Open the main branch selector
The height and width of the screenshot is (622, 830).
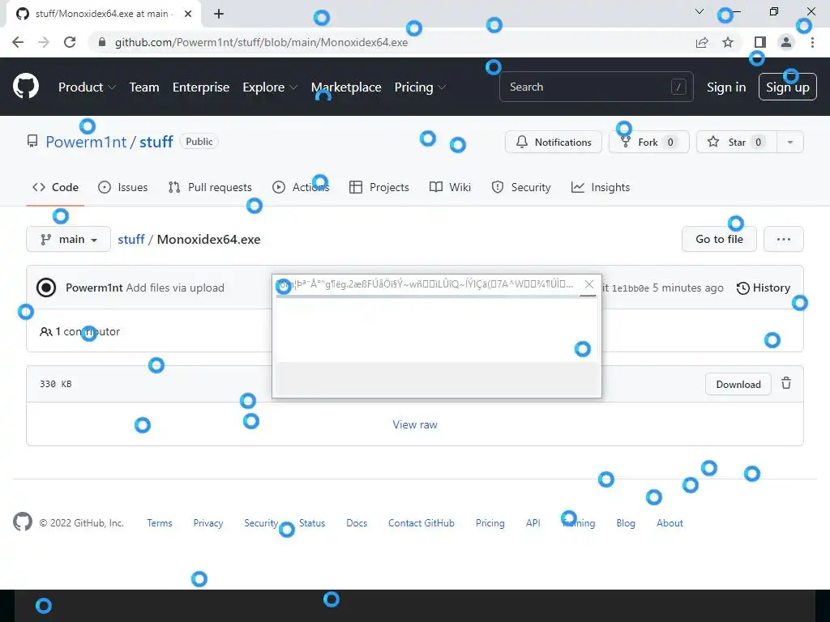[68, 239]
